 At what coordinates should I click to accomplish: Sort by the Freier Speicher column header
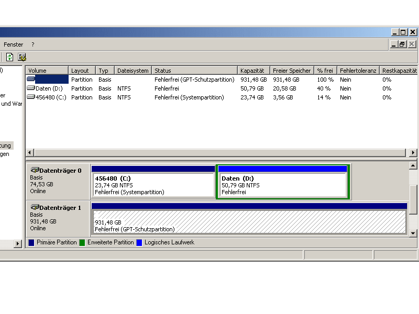[292, 71]
